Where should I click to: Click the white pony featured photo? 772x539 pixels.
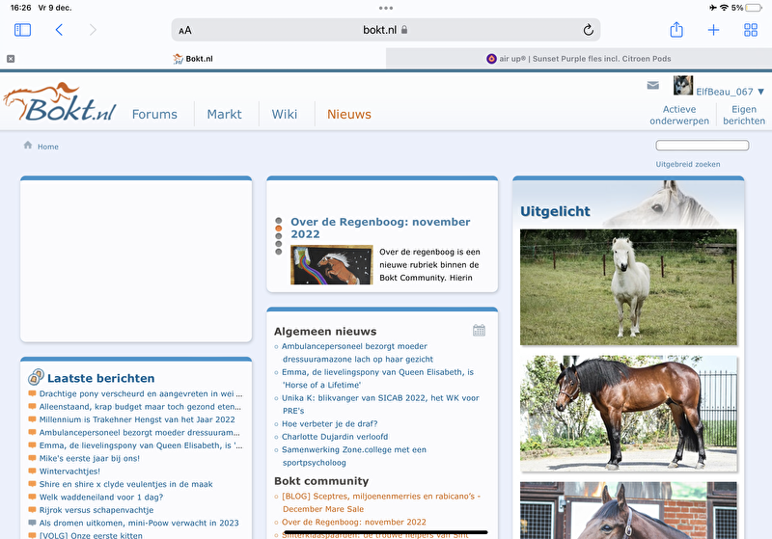[x=628, y=287]
